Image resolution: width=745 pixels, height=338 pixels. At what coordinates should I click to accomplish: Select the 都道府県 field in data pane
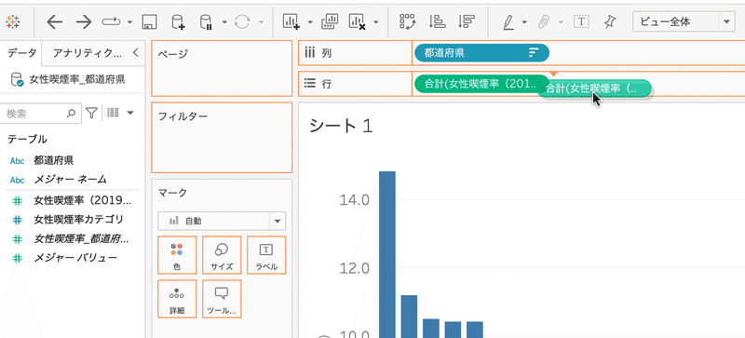(x=54, y=160)
